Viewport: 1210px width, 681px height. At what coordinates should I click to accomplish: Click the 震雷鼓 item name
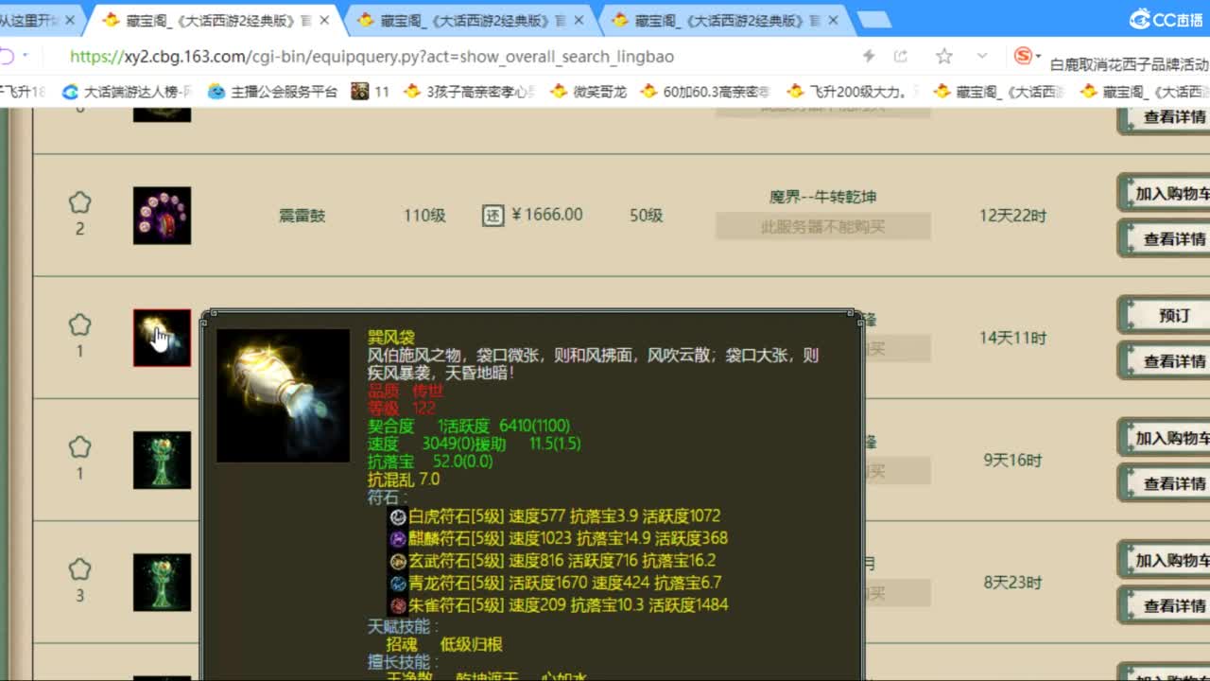pyautogui.click(x=302, y=216)
